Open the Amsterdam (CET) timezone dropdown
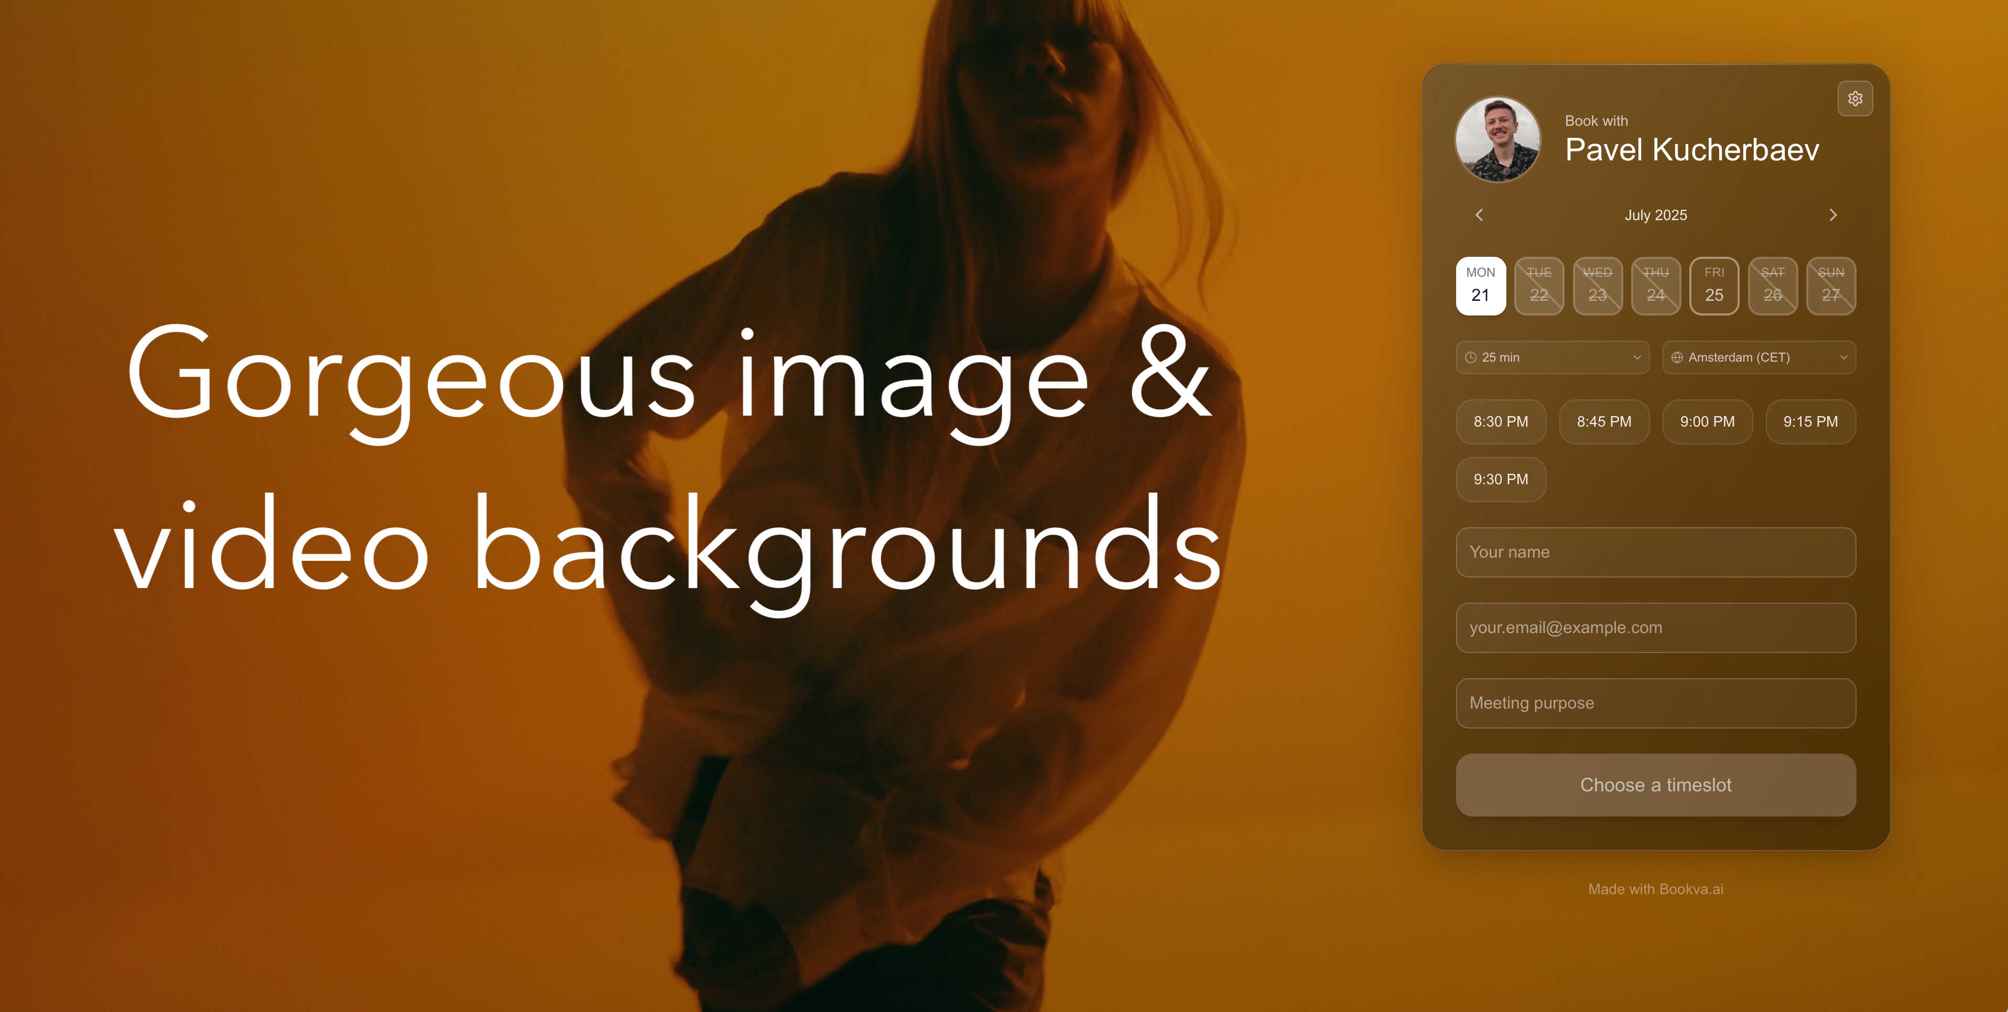The width and height of the screenshot is (2008, 1012). [x=1759, y=357]
